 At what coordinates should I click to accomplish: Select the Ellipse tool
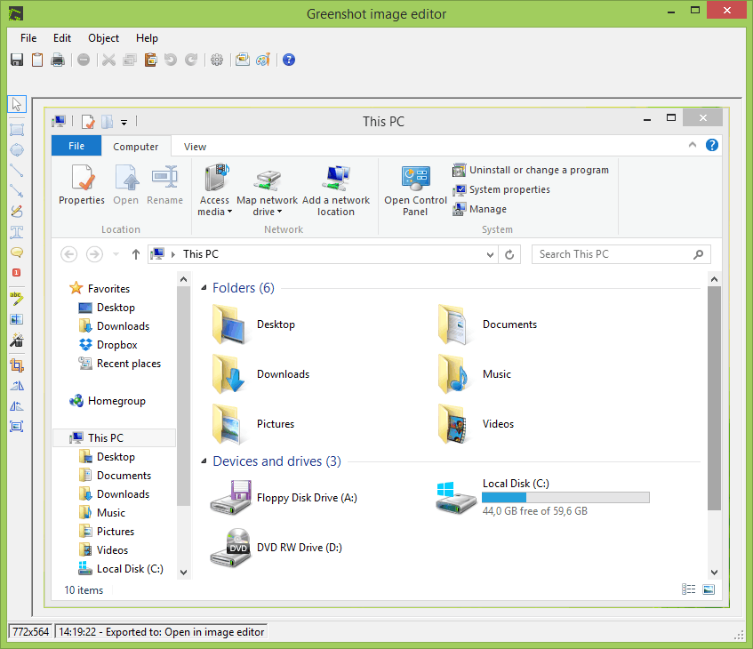click(16, 149)
